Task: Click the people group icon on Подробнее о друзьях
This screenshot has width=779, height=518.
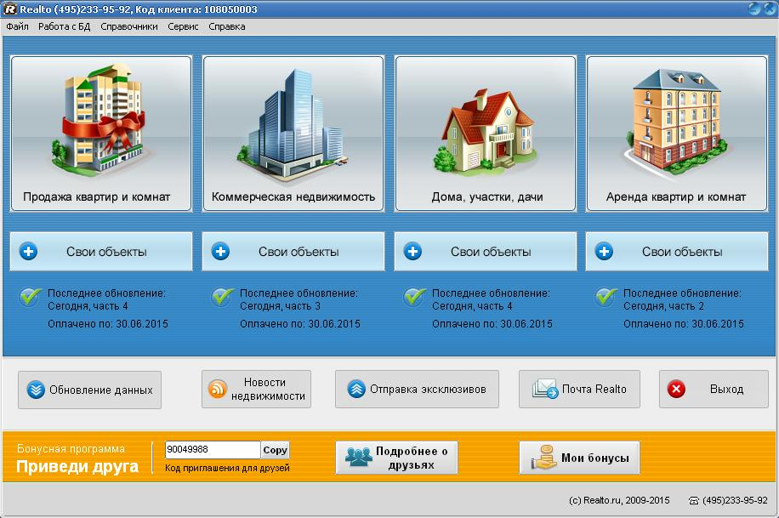Action: [358, 457]
